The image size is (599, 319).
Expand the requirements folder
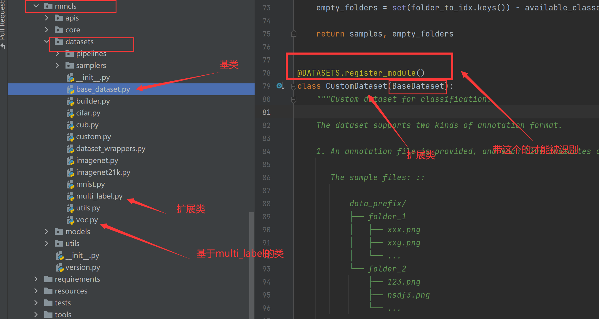pos(36,279)
